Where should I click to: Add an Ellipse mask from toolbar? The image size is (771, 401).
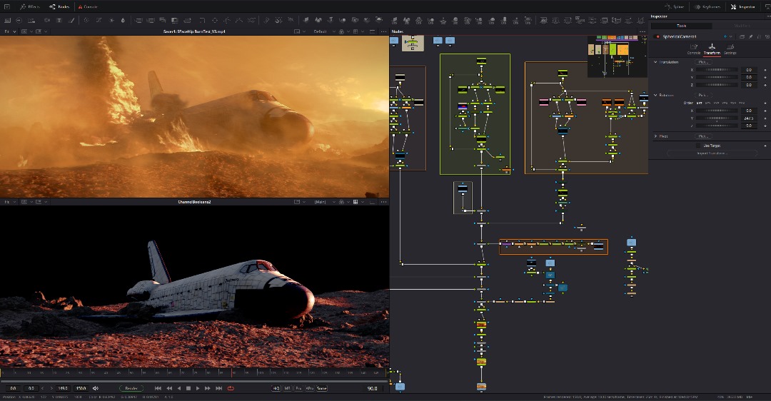pyautogui.click(x=215, y=20)
